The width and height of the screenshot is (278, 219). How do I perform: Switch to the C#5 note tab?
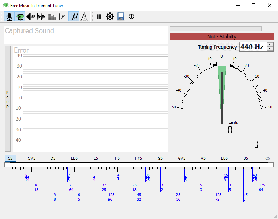pos(31,158)
